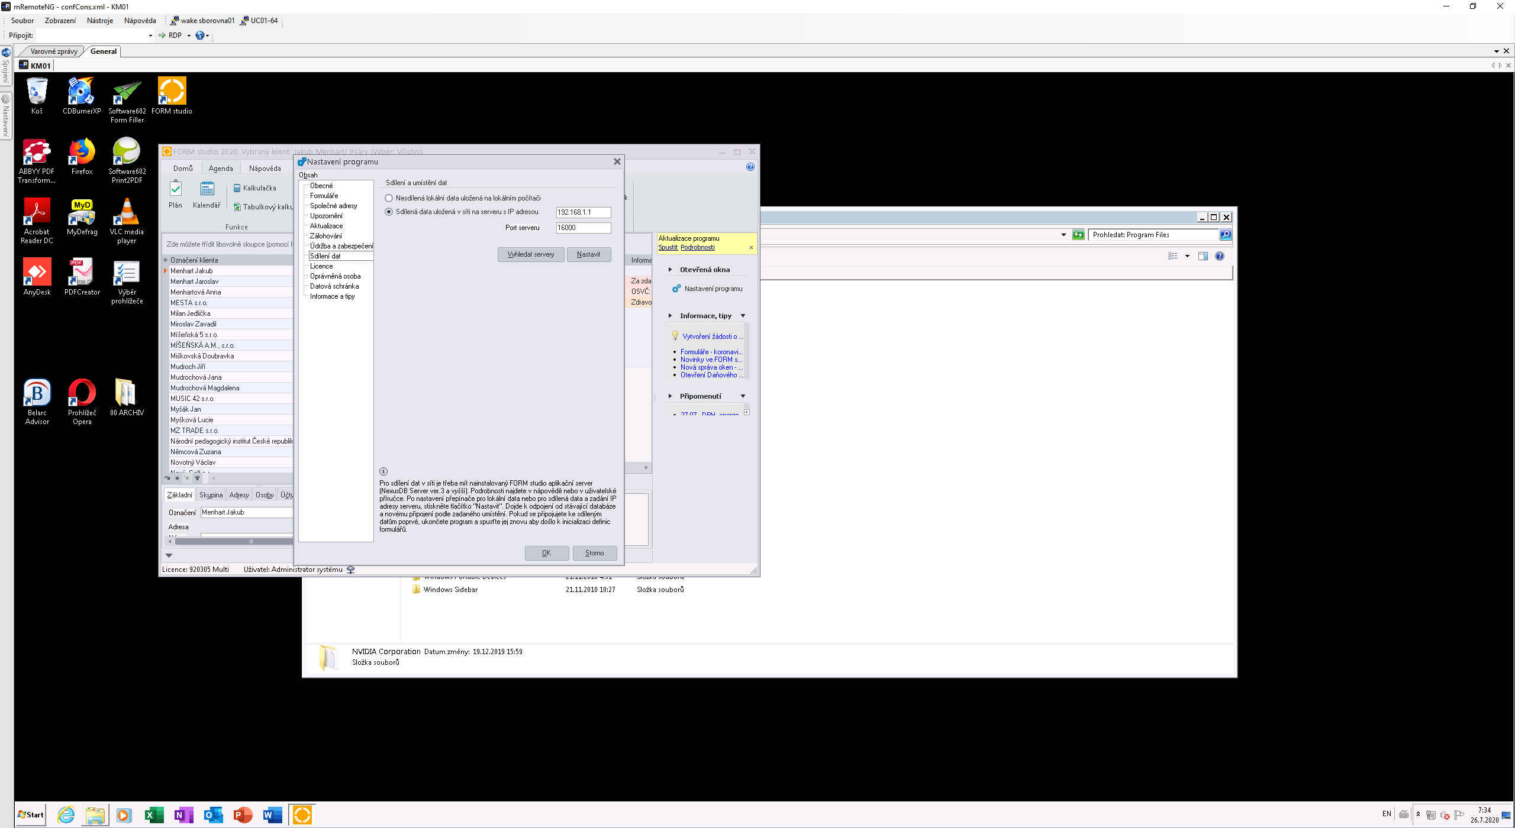This screenshot has width=1515, height=828.
Task: Click the search icon in Explorer
Action: pos(1225,235)
